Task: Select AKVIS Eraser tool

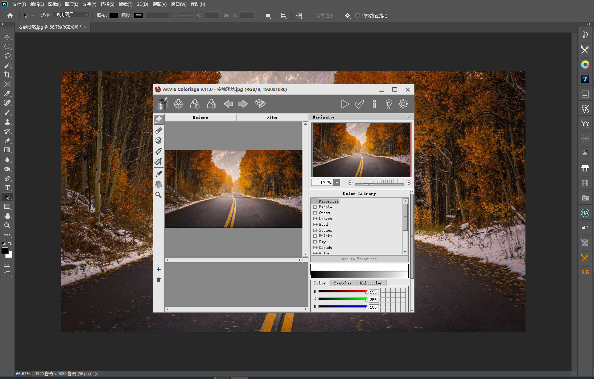Action: [158, 130]
